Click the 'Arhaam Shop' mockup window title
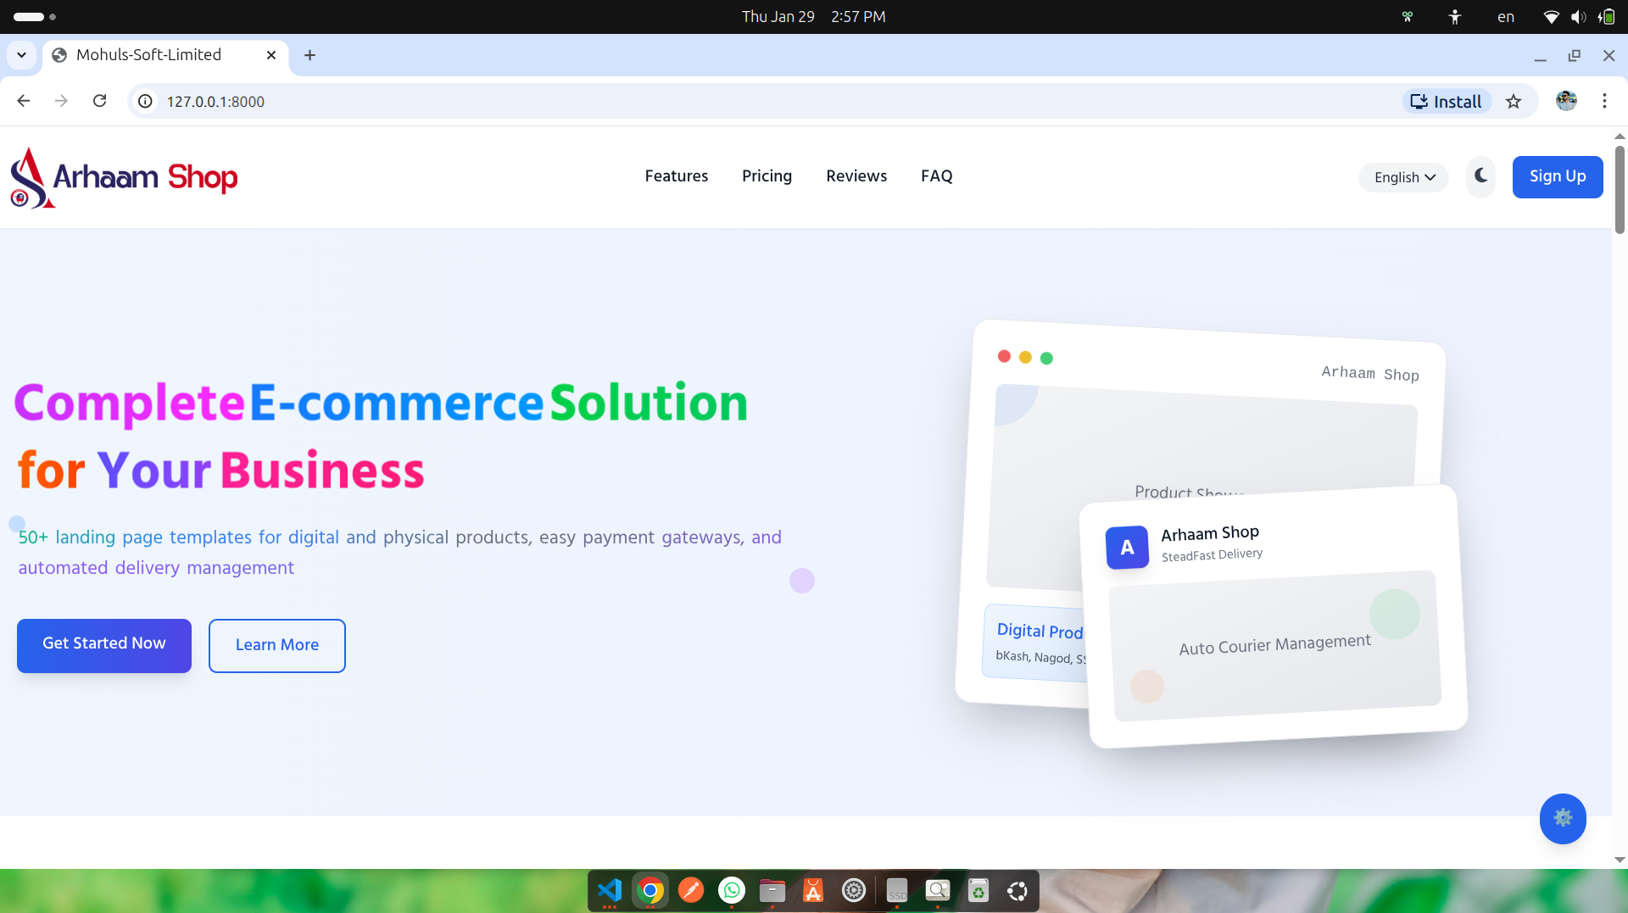 (x=1370, y=373)
